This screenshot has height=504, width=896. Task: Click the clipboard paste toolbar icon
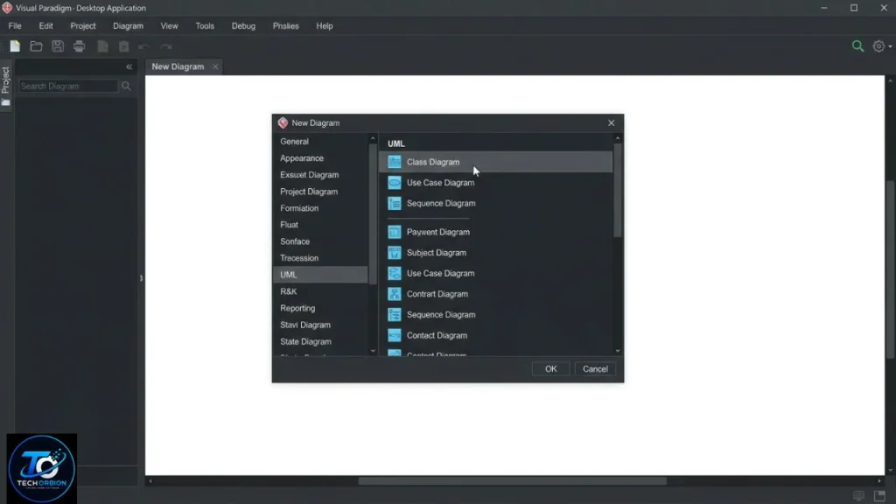[124, 47]
